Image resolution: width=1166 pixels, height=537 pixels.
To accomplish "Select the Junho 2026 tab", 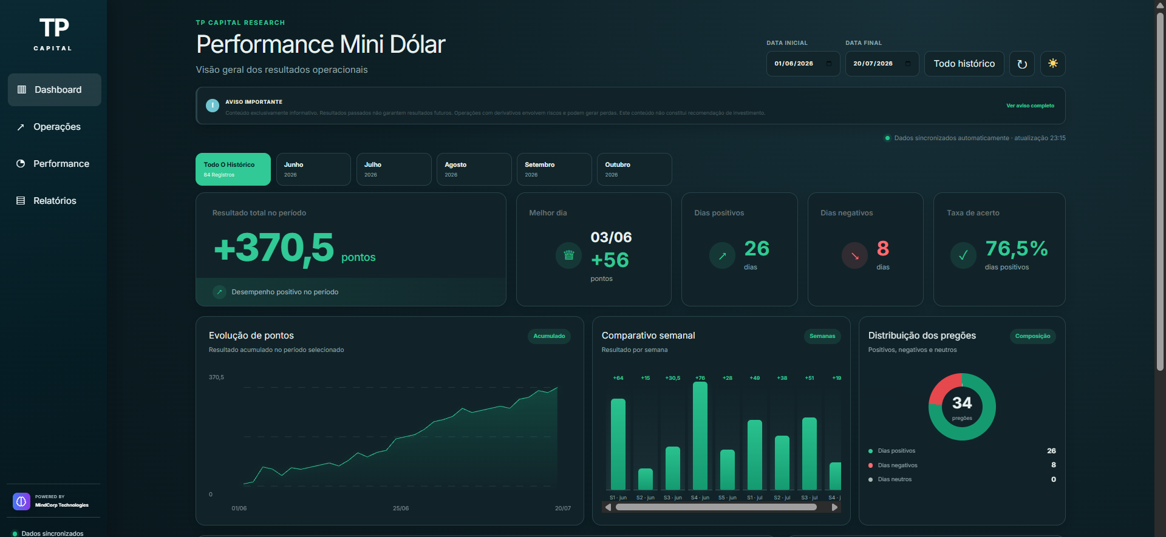I will (313, 169).
